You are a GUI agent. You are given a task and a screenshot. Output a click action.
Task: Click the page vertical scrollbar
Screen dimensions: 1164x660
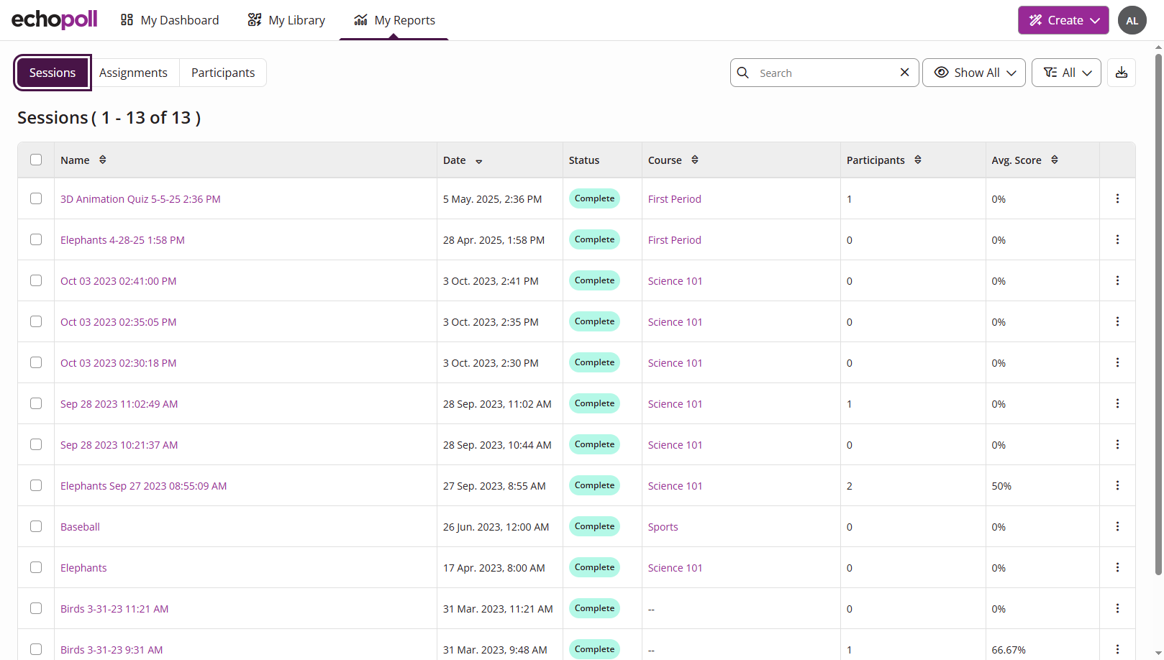coord(1158,313)
